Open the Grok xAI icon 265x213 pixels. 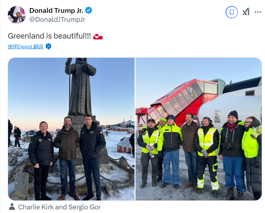click(x=246, y=12)
